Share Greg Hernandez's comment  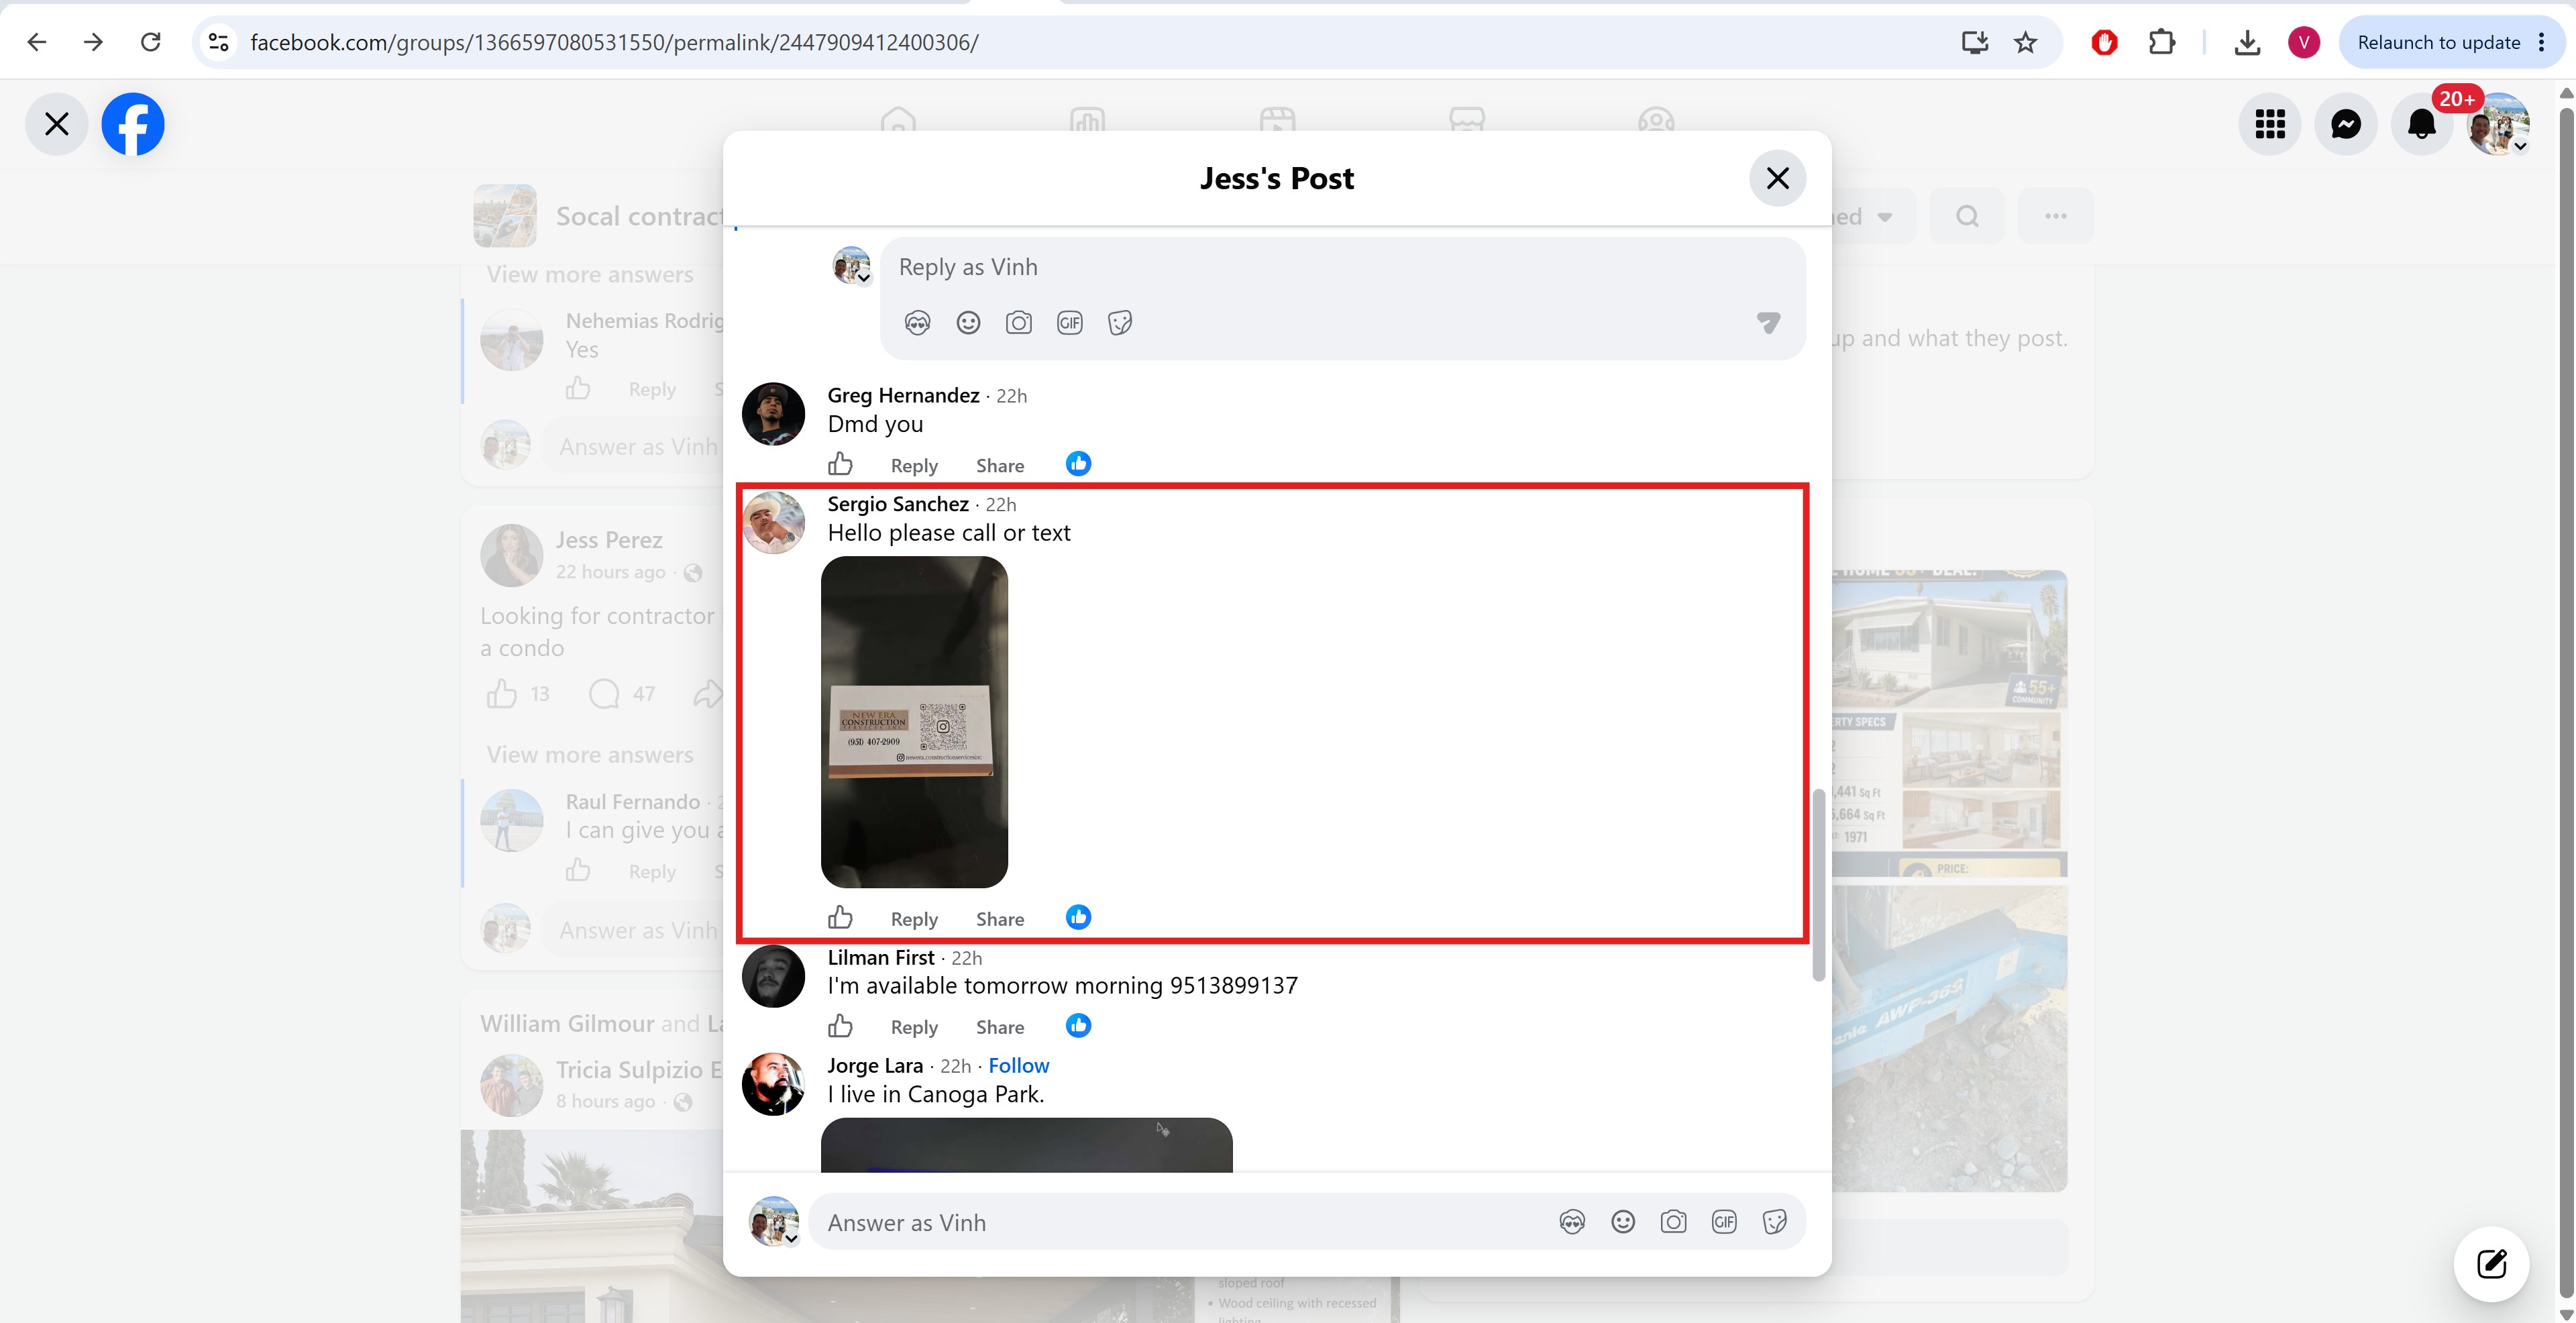pos(1000,465)
